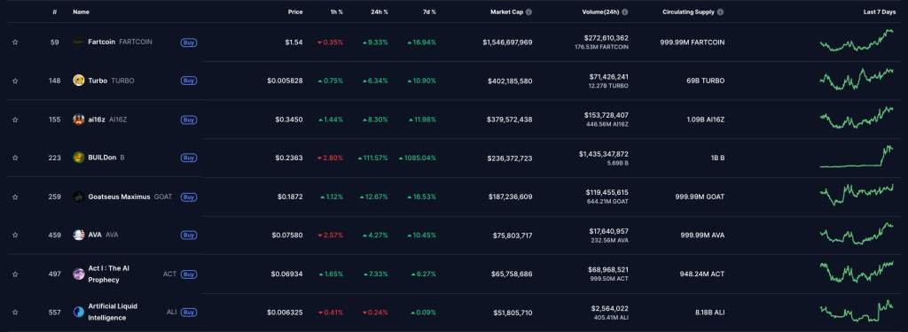The image size is (908, 332).
Task: Click the Market Cap info icon
Action: click(x=528, y=12)
